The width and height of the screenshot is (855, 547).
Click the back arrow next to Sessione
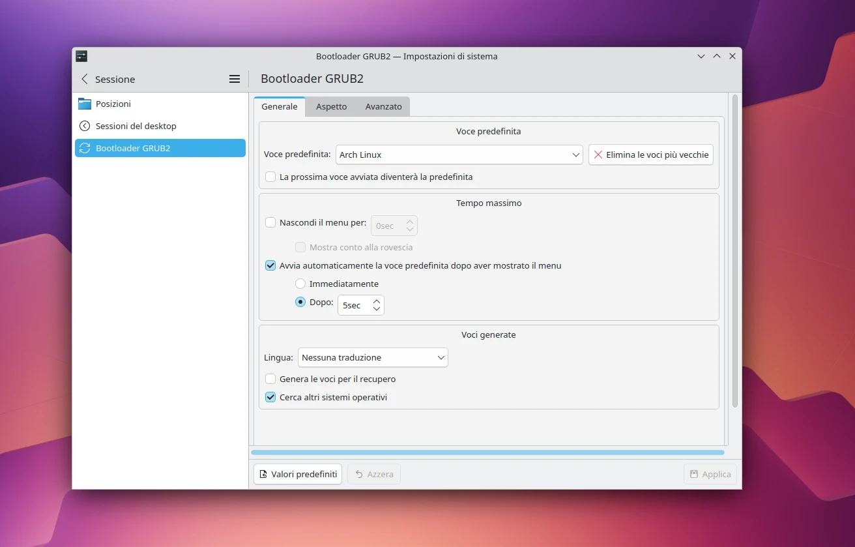pyautogui.click(x=84, y=78)
